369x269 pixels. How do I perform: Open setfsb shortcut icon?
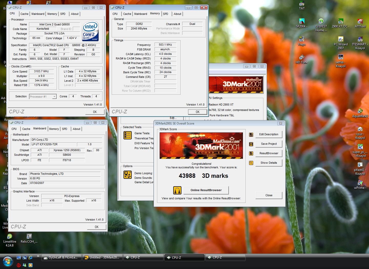click(x=341, y=61)
